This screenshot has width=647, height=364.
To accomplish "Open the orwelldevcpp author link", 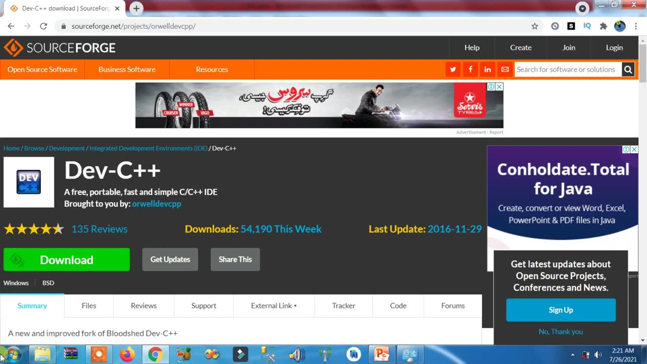I will tap(157, 204).
